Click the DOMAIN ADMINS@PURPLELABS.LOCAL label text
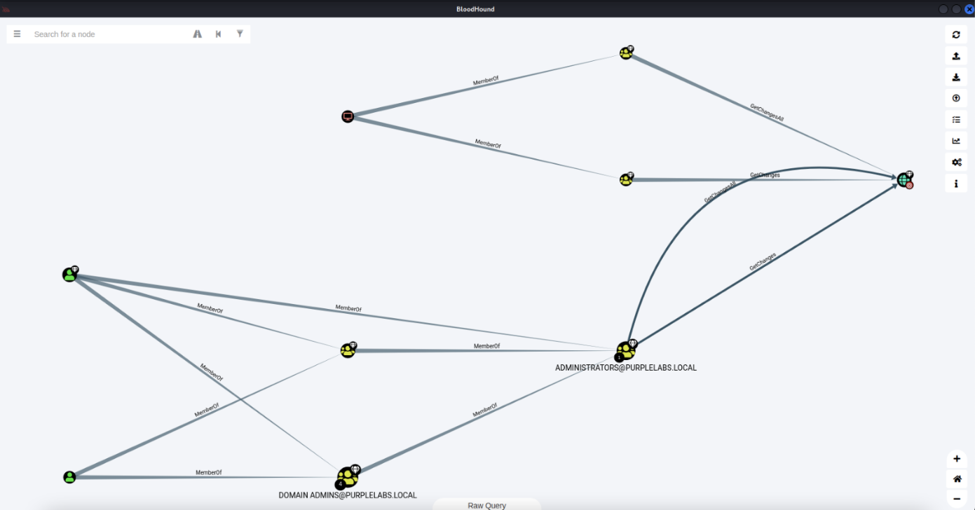 [x=348, y=495]
